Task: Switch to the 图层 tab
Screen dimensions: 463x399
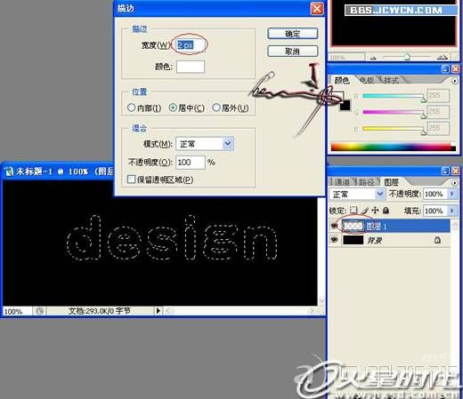Action: click(391, 182)
